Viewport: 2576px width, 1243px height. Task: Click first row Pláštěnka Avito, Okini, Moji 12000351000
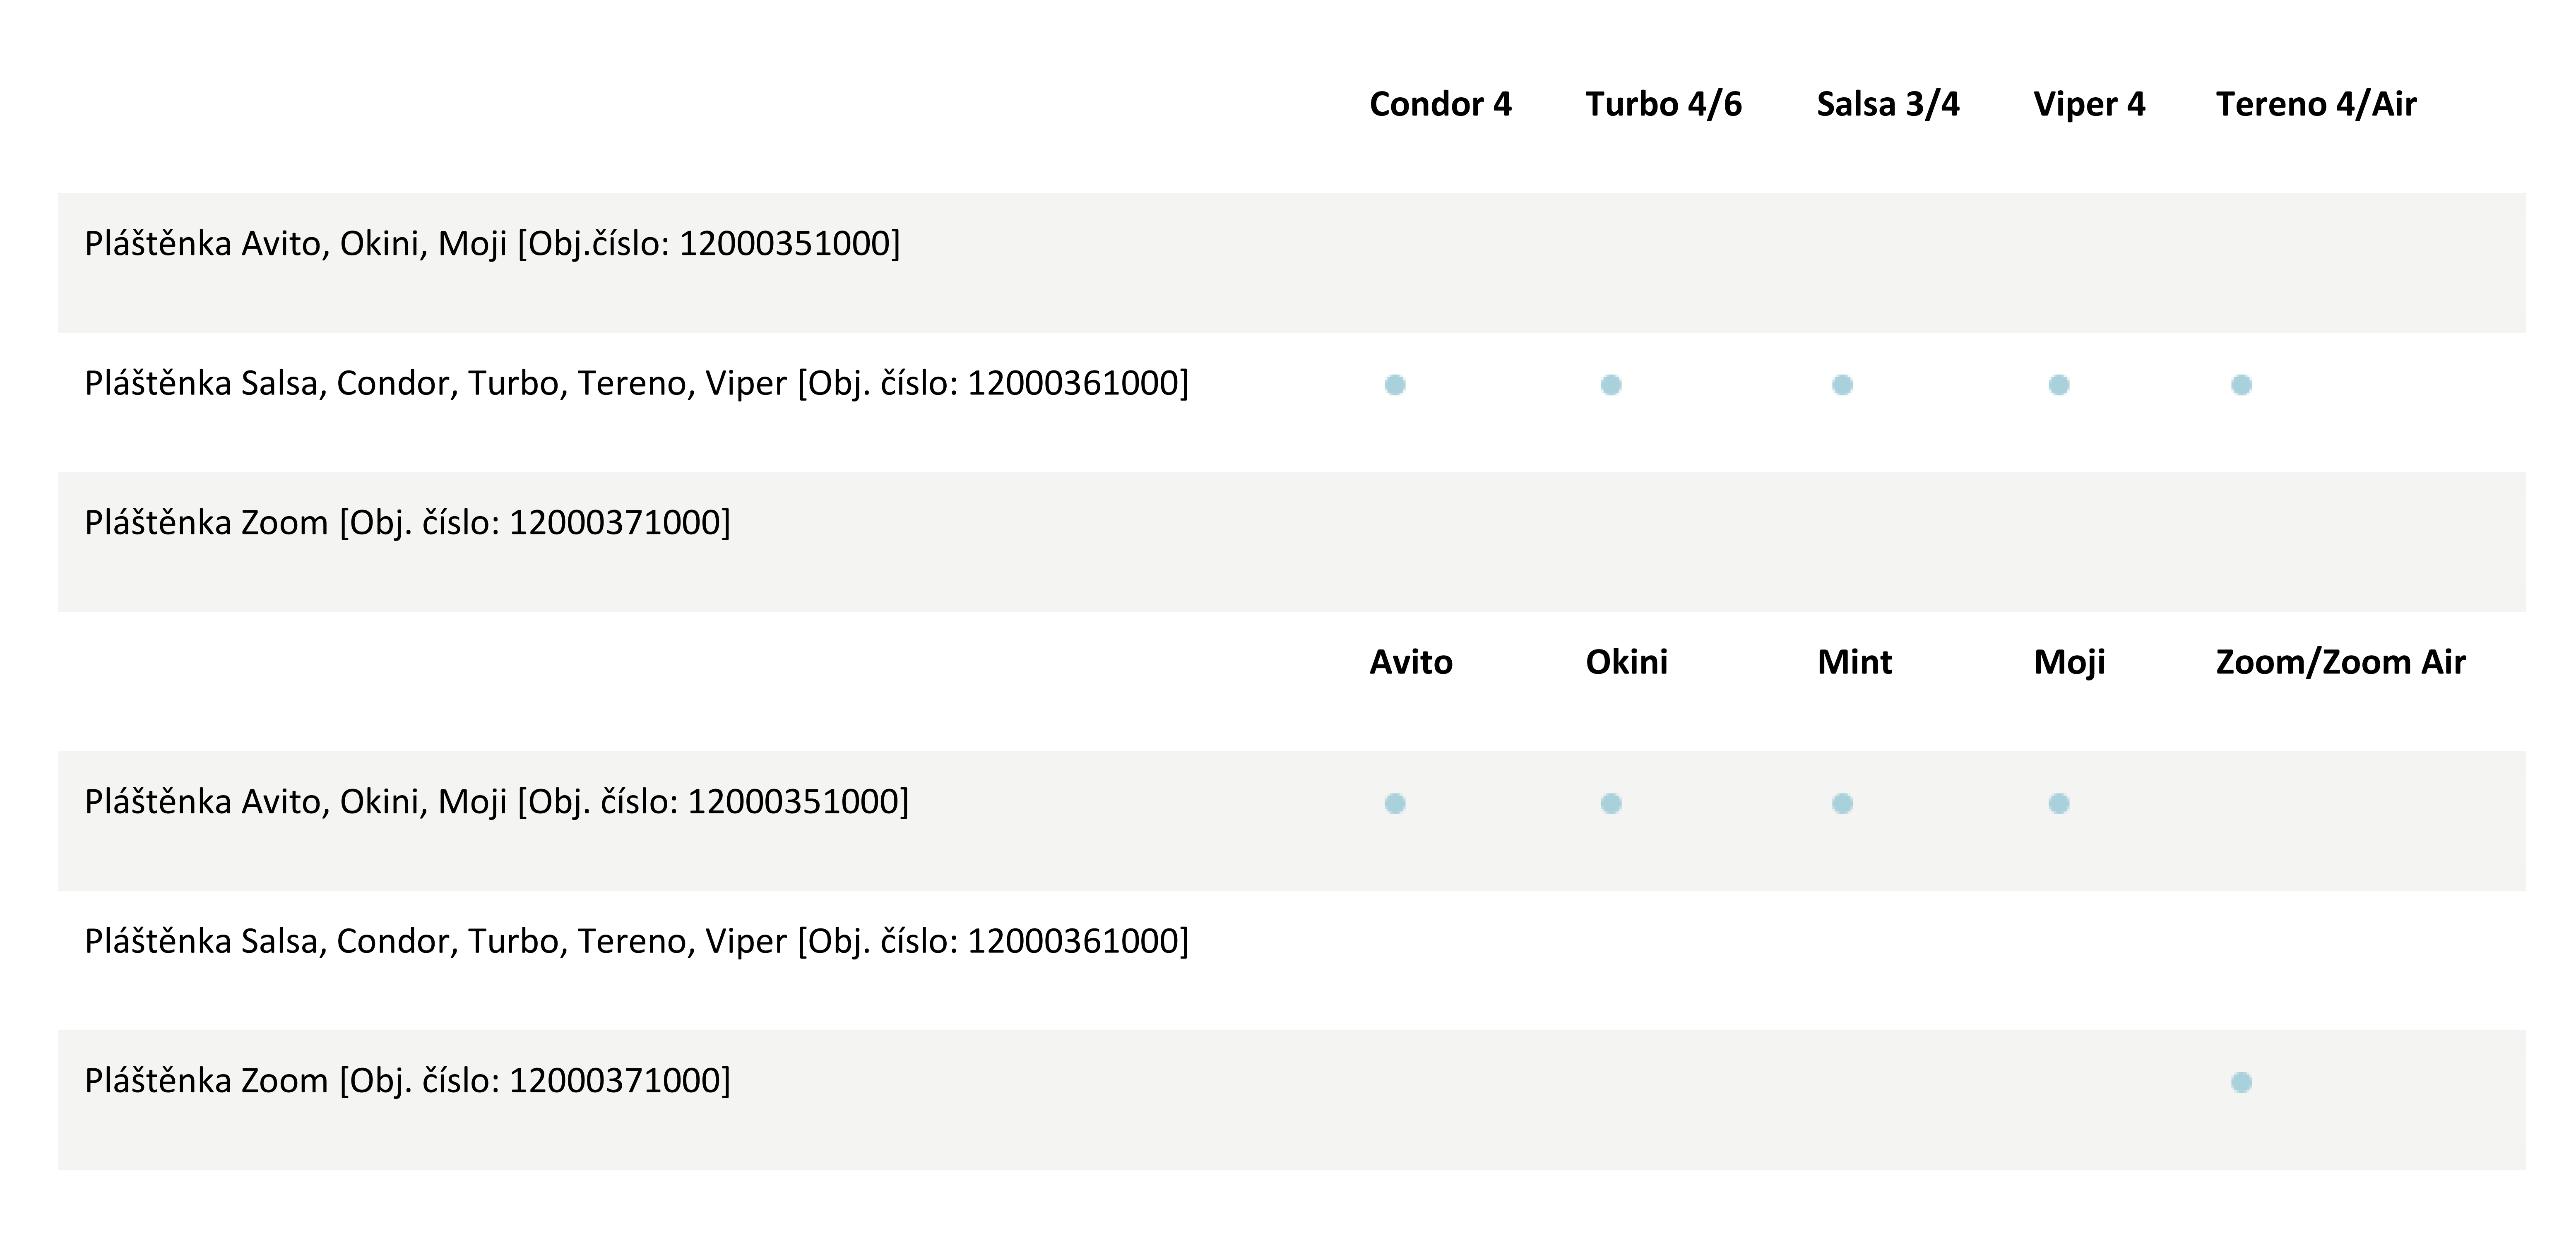pyautogui.click(x=492, y=243)
